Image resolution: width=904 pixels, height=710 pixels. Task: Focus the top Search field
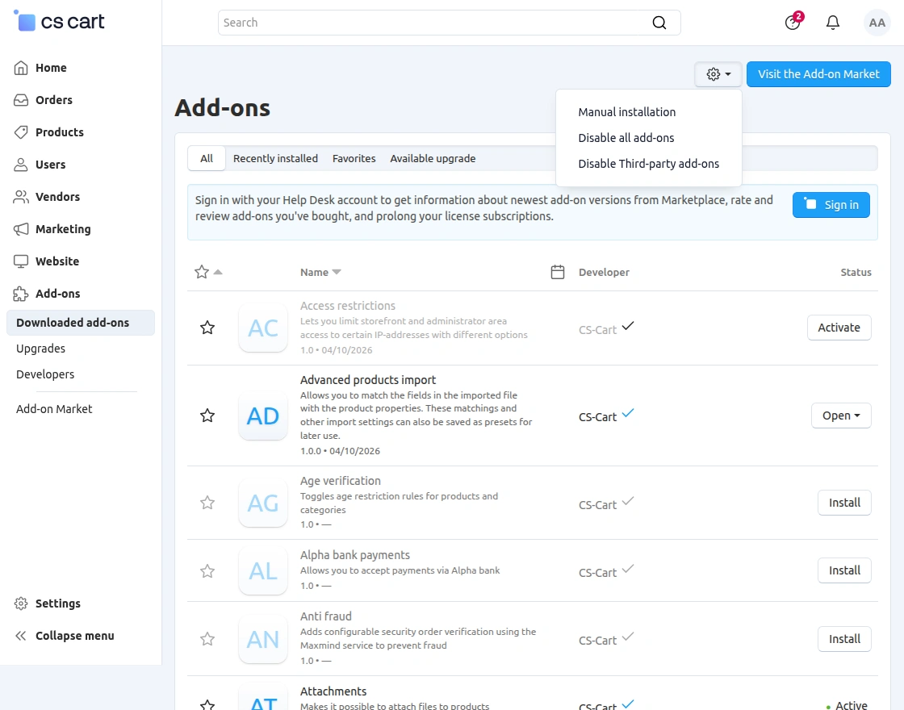pos(436,23)
